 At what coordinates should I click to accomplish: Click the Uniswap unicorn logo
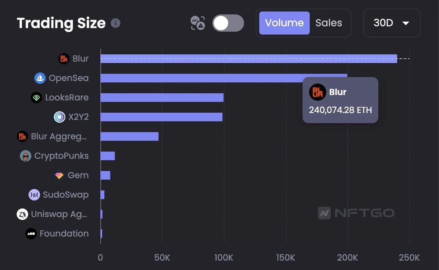click(22, 214)
